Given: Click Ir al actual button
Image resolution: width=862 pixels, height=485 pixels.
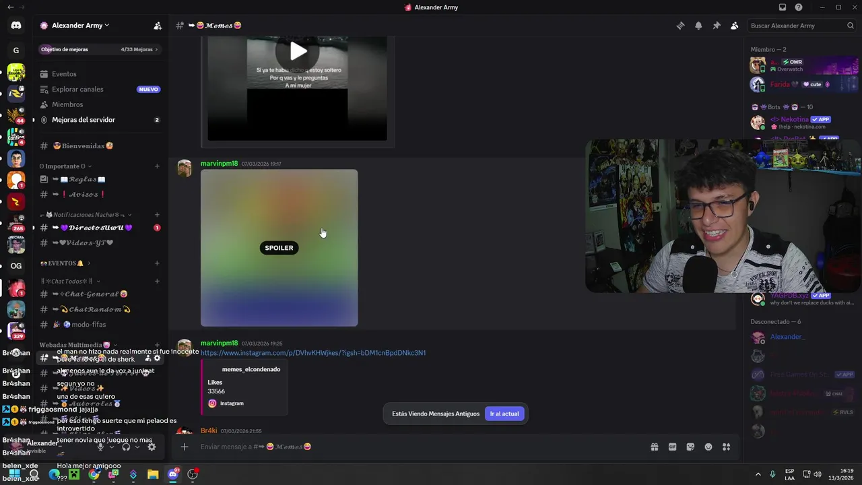Looking at the screenshot, I should [x=504, y=414].
